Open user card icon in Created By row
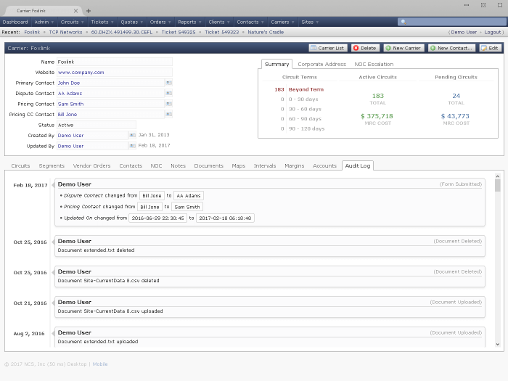Image resolution: width=508 pixels, height=381 pixels. point(132,135)
